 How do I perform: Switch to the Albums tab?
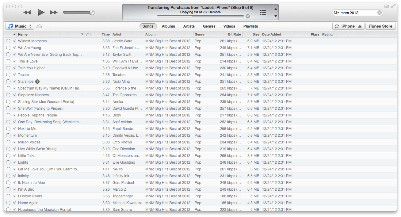tap(168, 26)
